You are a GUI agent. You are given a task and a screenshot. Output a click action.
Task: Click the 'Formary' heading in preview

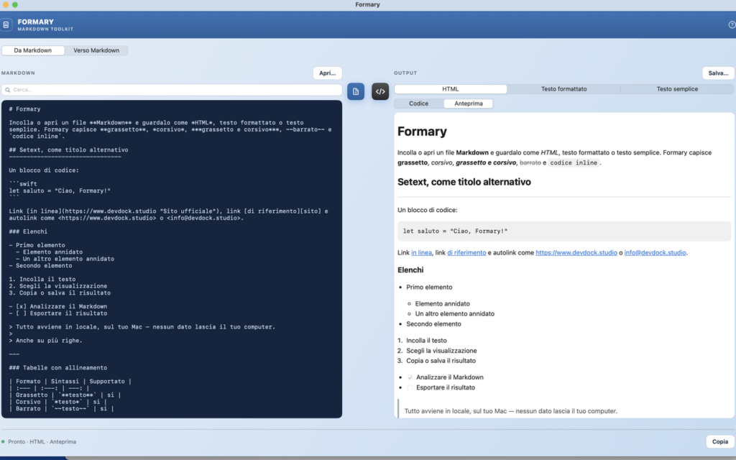pyautogui.click(x=422, y=132)
